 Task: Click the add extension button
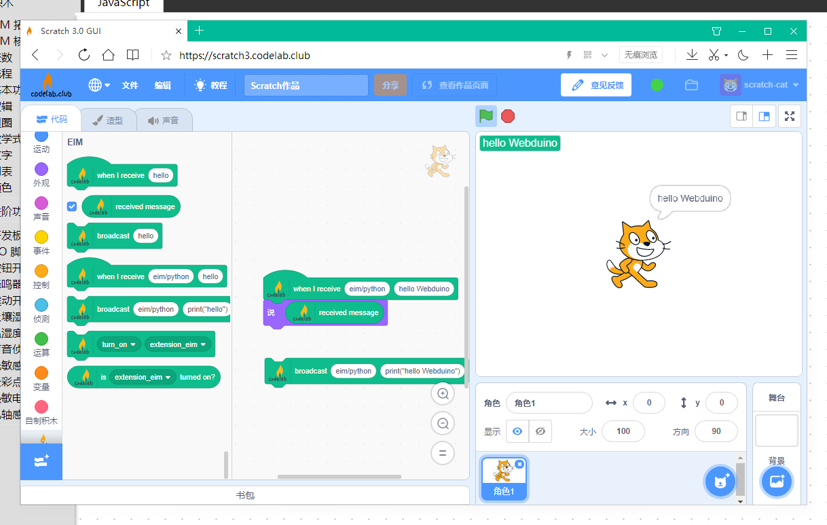tap(41, 461)
